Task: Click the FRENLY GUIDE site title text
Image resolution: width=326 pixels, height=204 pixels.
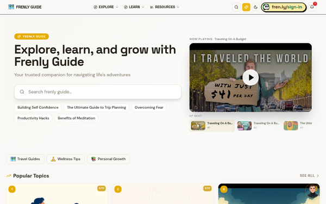Action: coord(29,7)
